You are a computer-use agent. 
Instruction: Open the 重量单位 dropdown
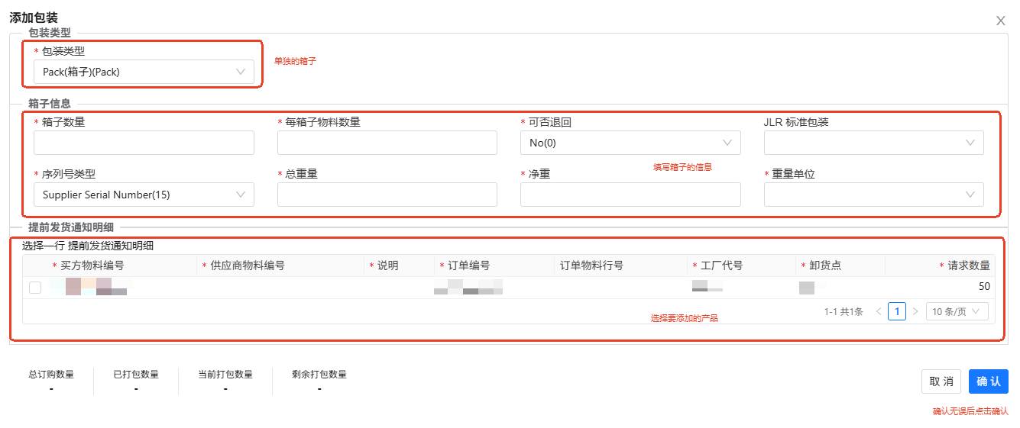pos(873,195)
